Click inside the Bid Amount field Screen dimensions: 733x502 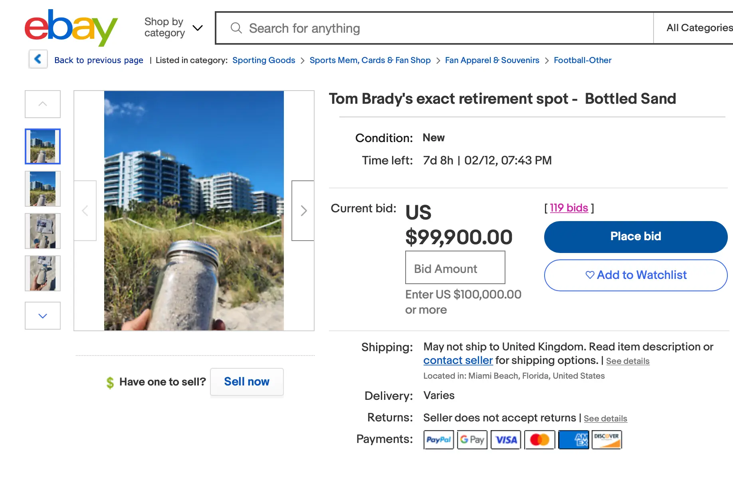click(455, 267)
